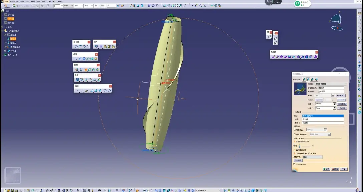Click the OK button in the sweep dialog
The image size is (363, 192).
click(x=326, y=169)
